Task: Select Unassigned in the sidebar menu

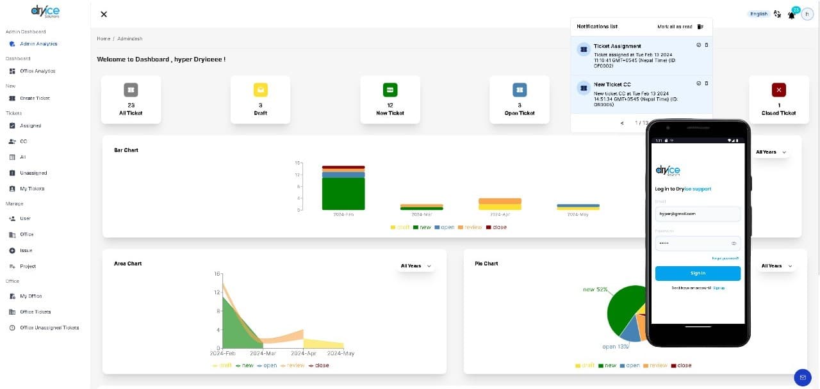Action: [x=33, y=173]
